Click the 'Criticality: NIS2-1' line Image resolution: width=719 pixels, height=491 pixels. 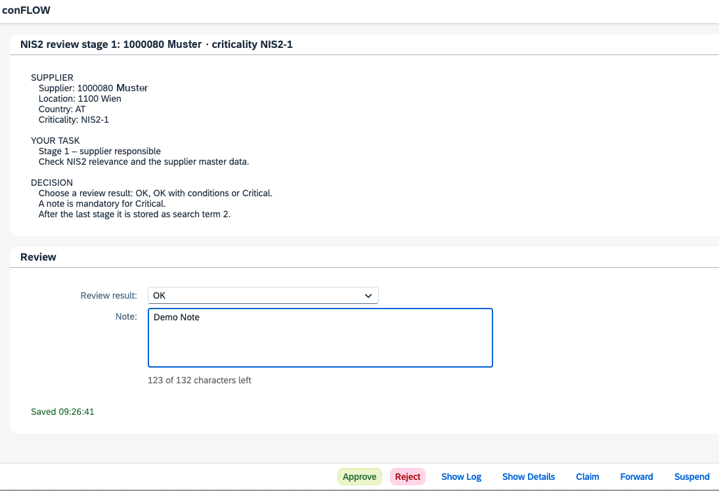coord(74,119)
